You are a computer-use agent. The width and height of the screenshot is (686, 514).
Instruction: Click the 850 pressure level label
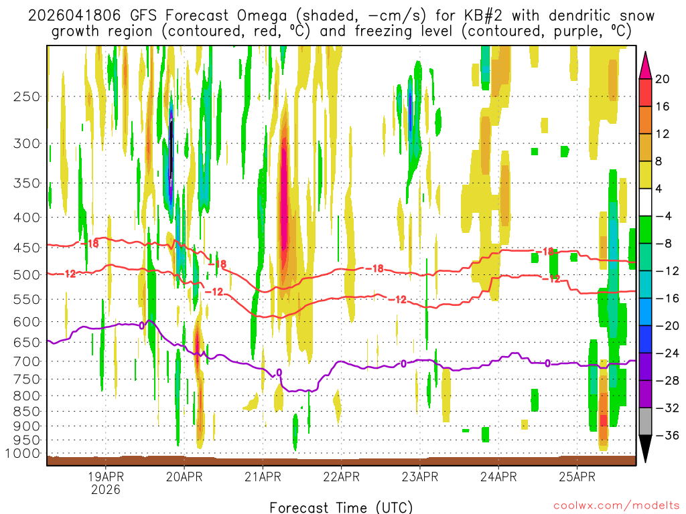click(27, 412)
